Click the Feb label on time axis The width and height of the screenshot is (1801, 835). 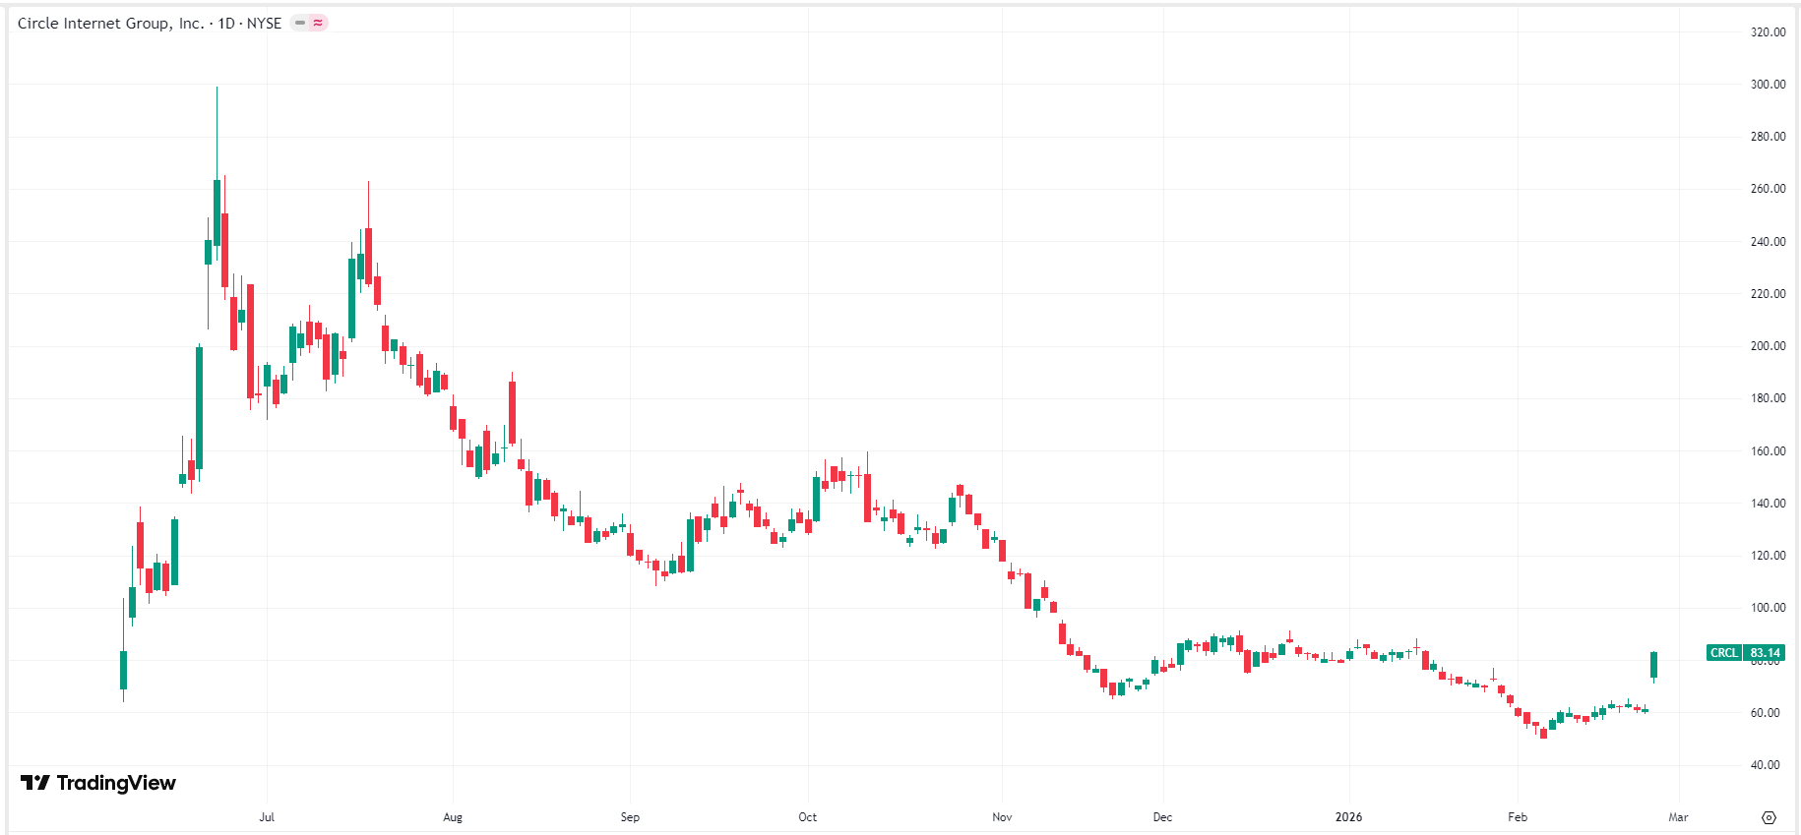(1518, 817)
